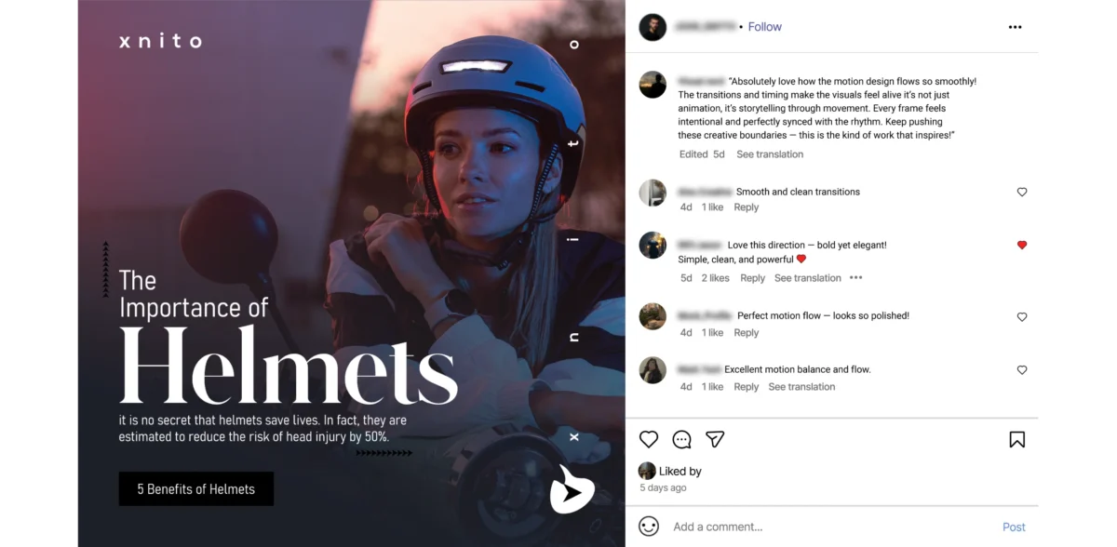This screenshot has width=1117, height=547.
Task: Click the Post comment button
Action: click(1014, 527)
